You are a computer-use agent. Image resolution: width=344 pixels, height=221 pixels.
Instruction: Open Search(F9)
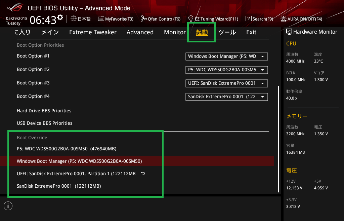259,19
